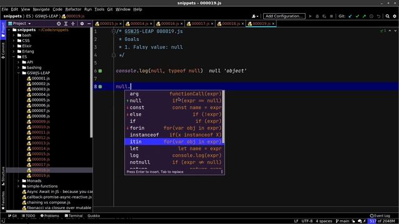The height and width of the screenshot is (224, 399).
Task: Open completion popup options dots icon
Action: click(x=222, y=172)
